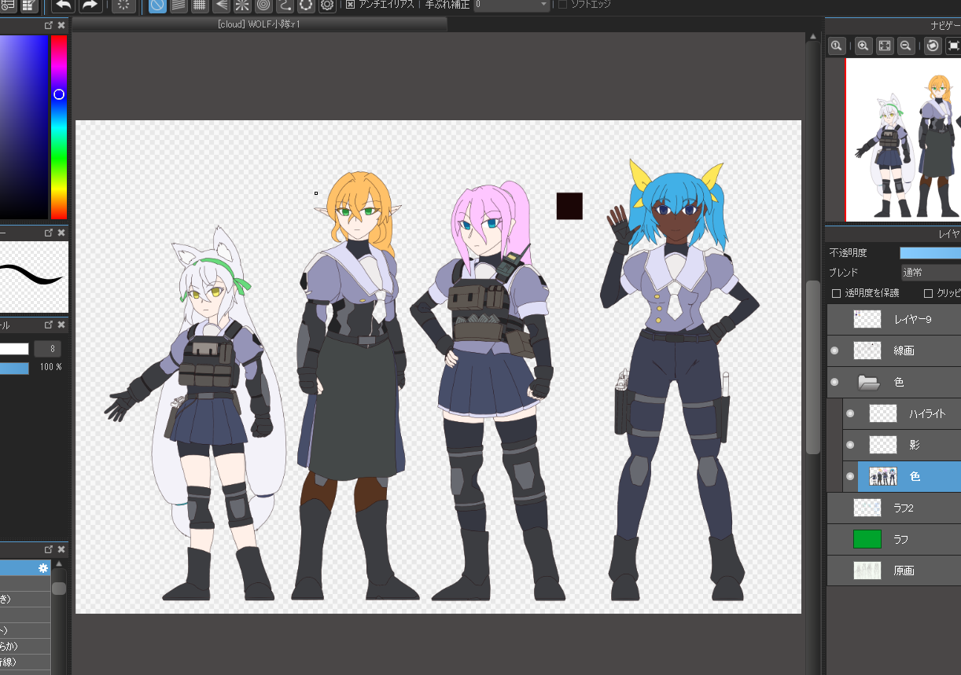Select the radial snap guide
The image size is (961, 675).
tap(242, 5)
